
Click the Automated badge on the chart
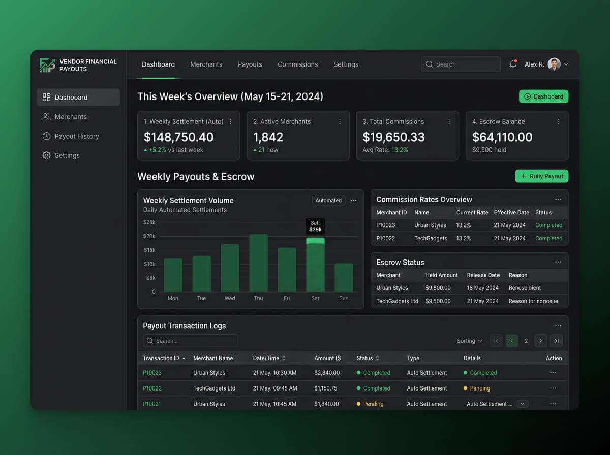click(328, 201)
